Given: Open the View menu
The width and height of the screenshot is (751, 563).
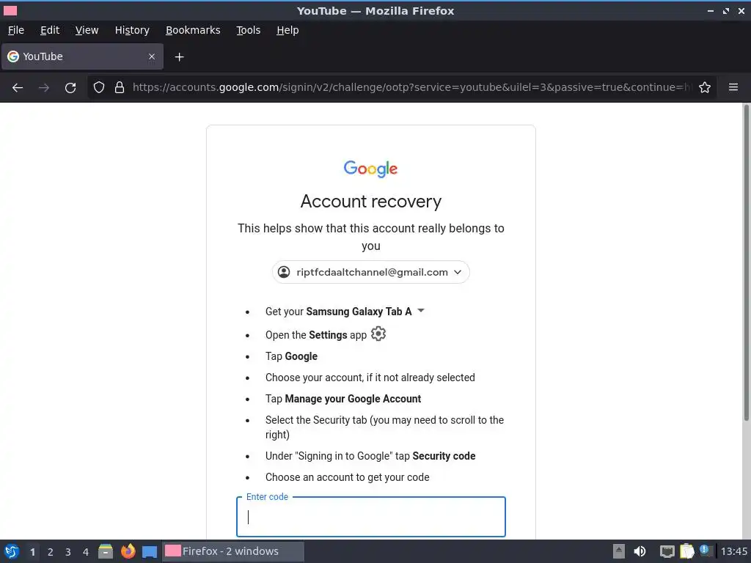Looking at the screenshot, I should coord(87,30).
